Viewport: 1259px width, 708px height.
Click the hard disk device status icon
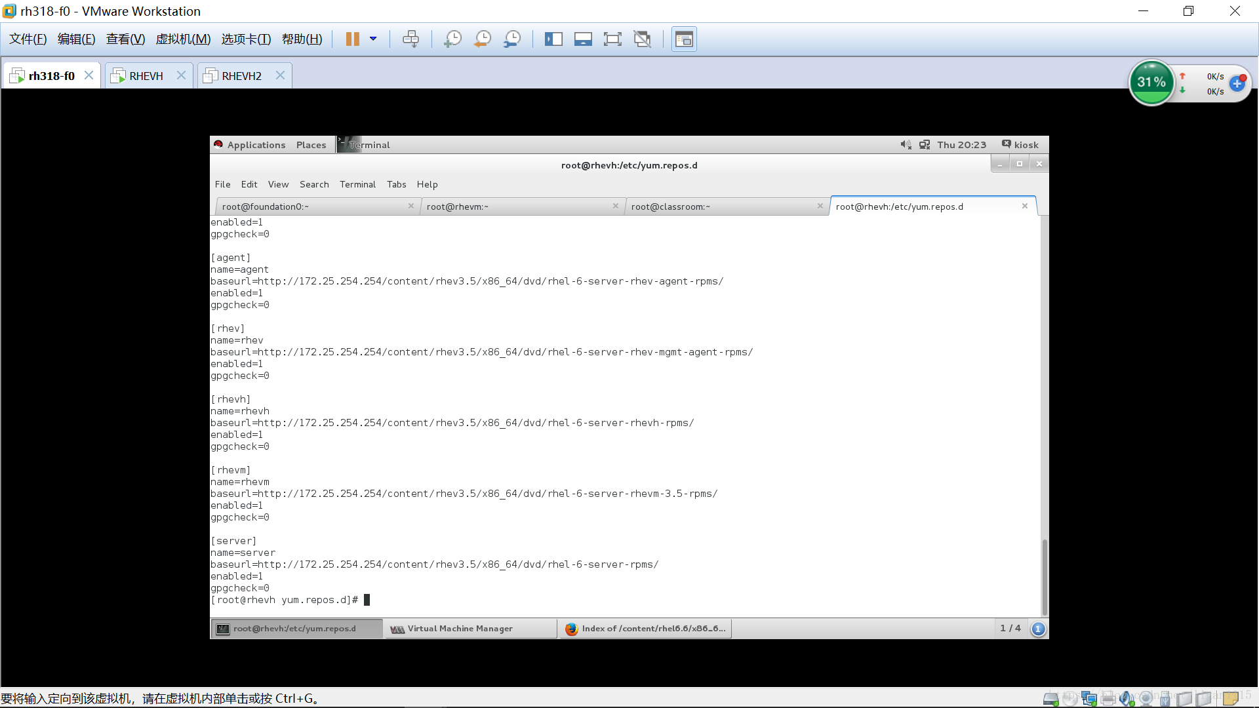1050,699
